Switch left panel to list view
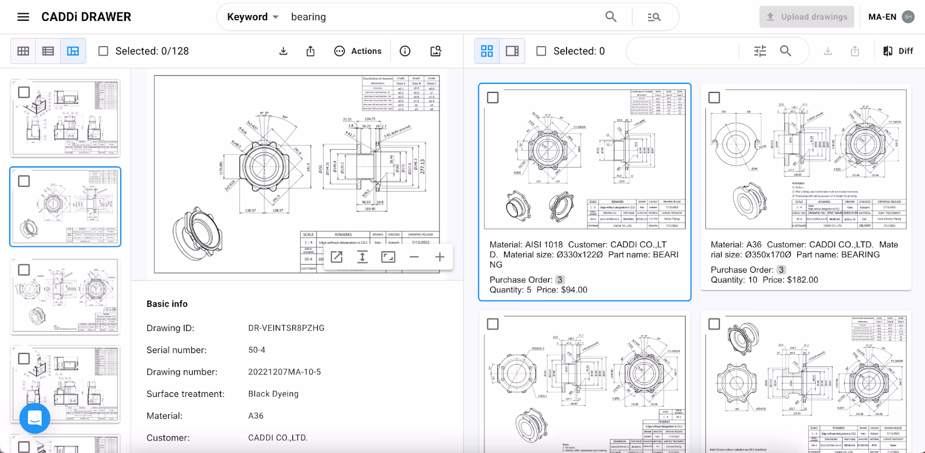The image size is (925, 453). [x=48, y=51]
